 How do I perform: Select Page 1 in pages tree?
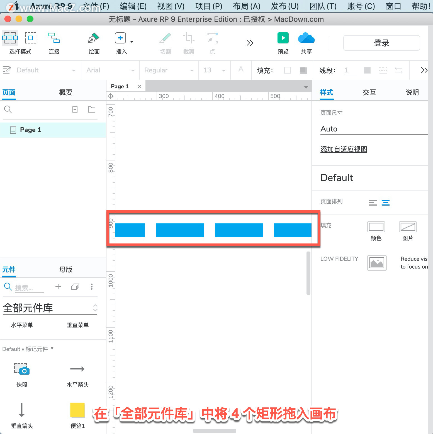pyautogui.click(x=53, y=130)
